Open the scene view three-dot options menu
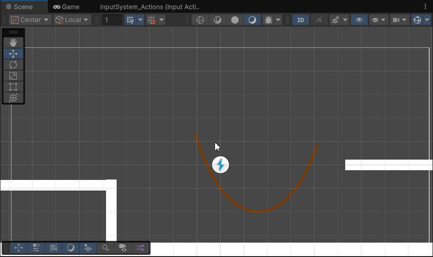This screenshot has height=257, width=433. point(425,7)
